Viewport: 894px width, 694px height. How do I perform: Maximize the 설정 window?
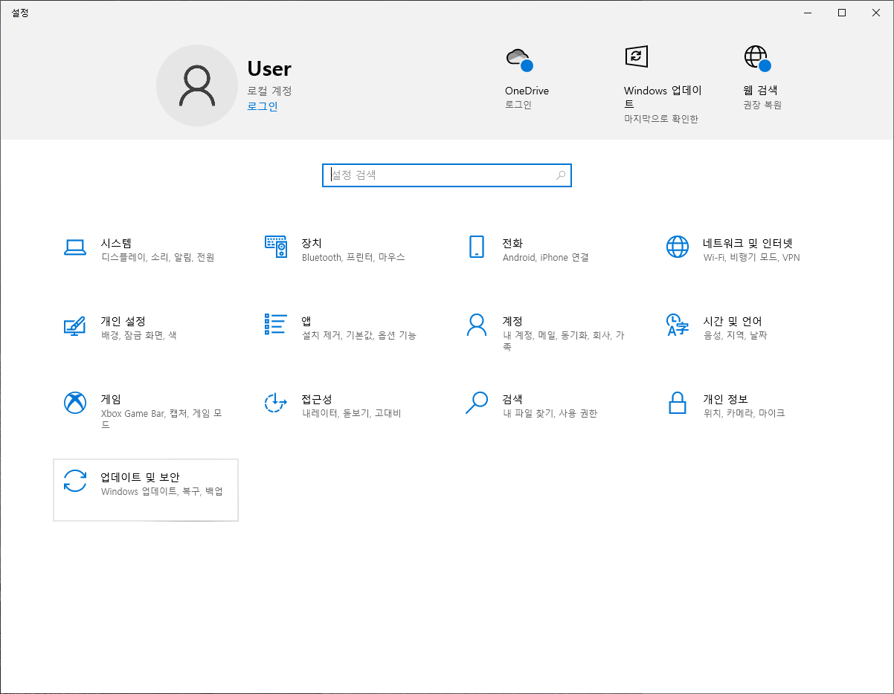[842, 13]
